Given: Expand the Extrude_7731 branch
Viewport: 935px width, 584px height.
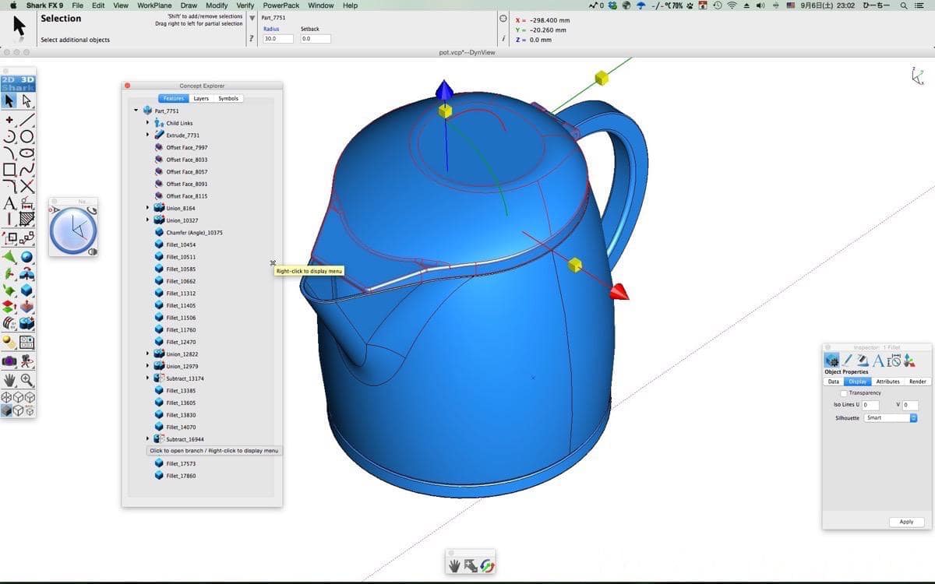Looking at the screenshot, I should coord(147,135).
